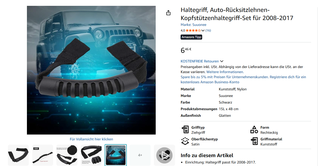
Task: Visit the Marke: Suuonee brand link
Action: click(x=193, y=25)
